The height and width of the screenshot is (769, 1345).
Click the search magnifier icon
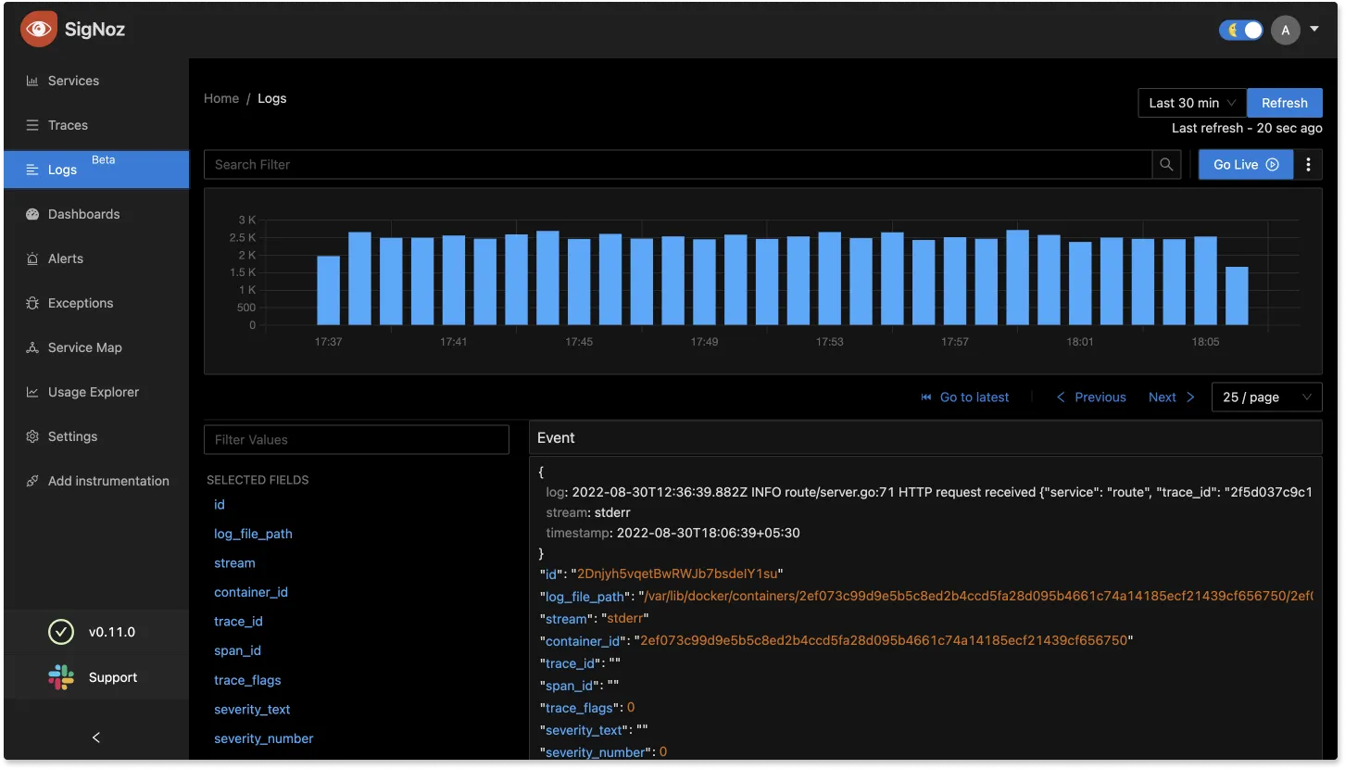(1166, 165)
